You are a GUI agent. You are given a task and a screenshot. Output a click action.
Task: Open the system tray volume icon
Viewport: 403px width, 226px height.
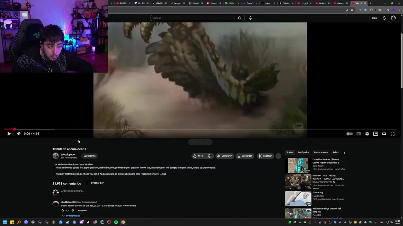coord(391,222)
